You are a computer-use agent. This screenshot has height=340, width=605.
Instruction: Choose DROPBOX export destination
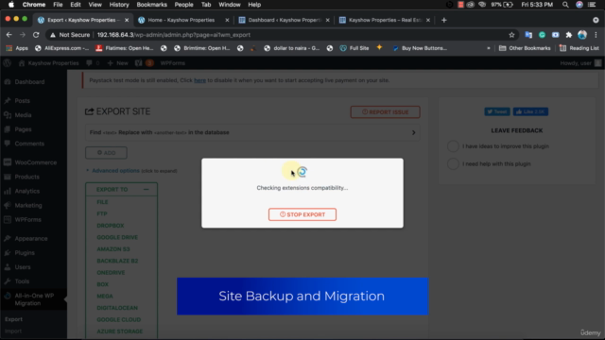tap(111, 226)
